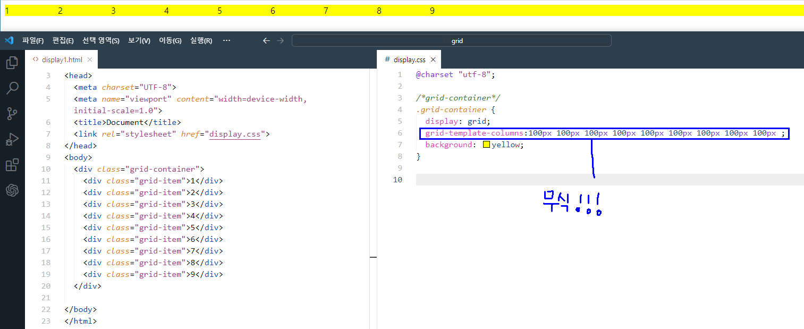This screenshot has height=329, width=804.
Task: Click the grid-template-columns property
Action: pos(475,133)
